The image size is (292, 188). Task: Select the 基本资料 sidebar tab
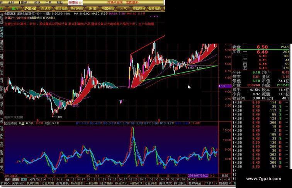tap(2, 46)
